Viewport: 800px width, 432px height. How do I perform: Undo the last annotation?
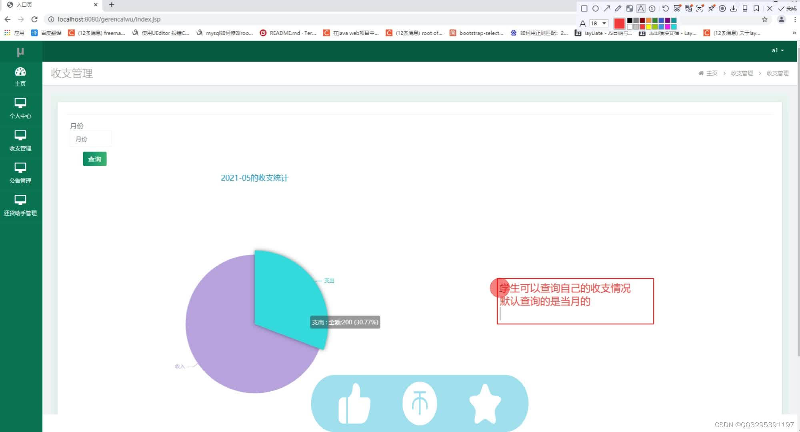point(665,8)
